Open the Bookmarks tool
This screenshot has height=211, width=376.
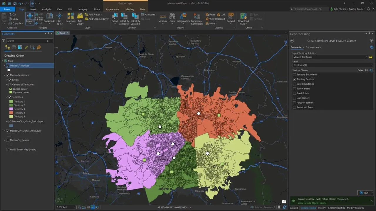tap(49, 18)
